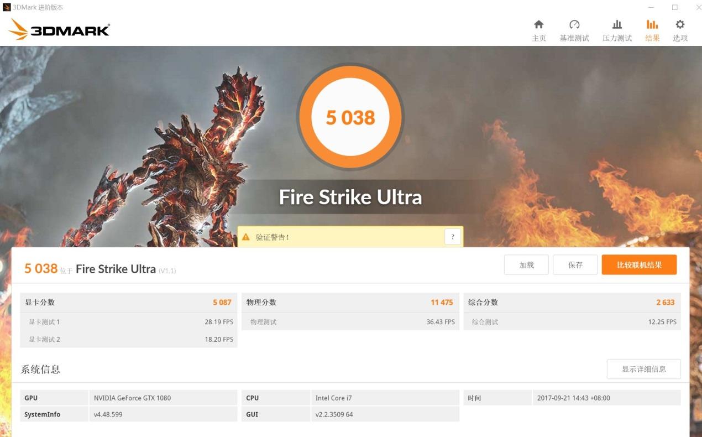Click the 保存 save button
Viewport: 702px width, 437px height.
575,265
